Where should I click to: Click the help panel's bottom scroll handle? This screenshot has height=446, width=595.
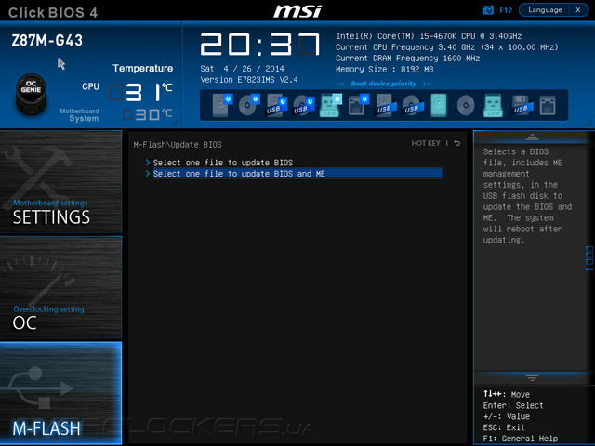click(532, 378)
